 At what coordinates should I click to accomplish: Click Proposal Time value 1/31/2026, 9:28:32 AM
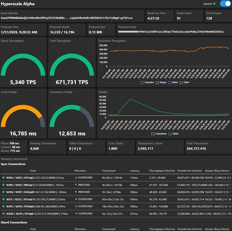(19, 32)
